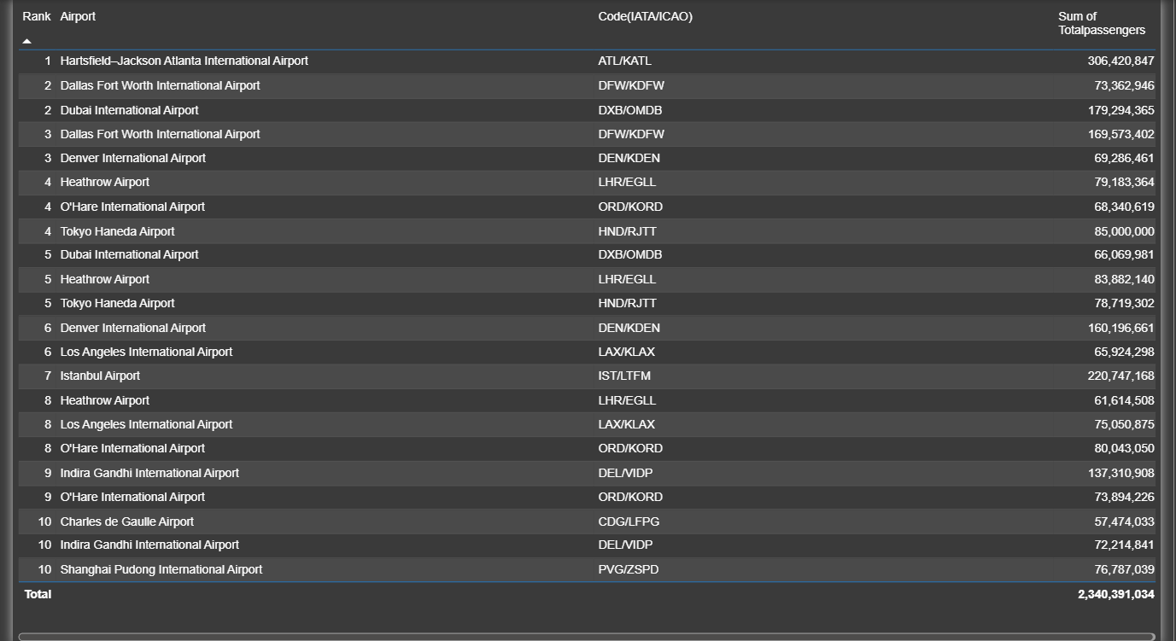Select Dallas Fort Worth airport with 73,362,946 passengers
The image size is (1176, 641).
(x=160, y=85)
